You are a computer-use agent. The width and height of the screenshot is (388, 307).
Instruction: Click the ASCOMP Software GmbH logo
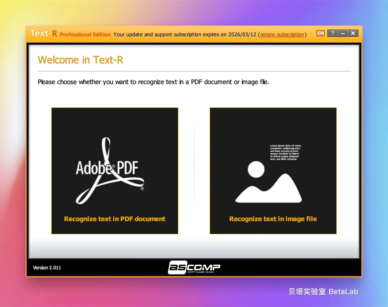point(194,268)
